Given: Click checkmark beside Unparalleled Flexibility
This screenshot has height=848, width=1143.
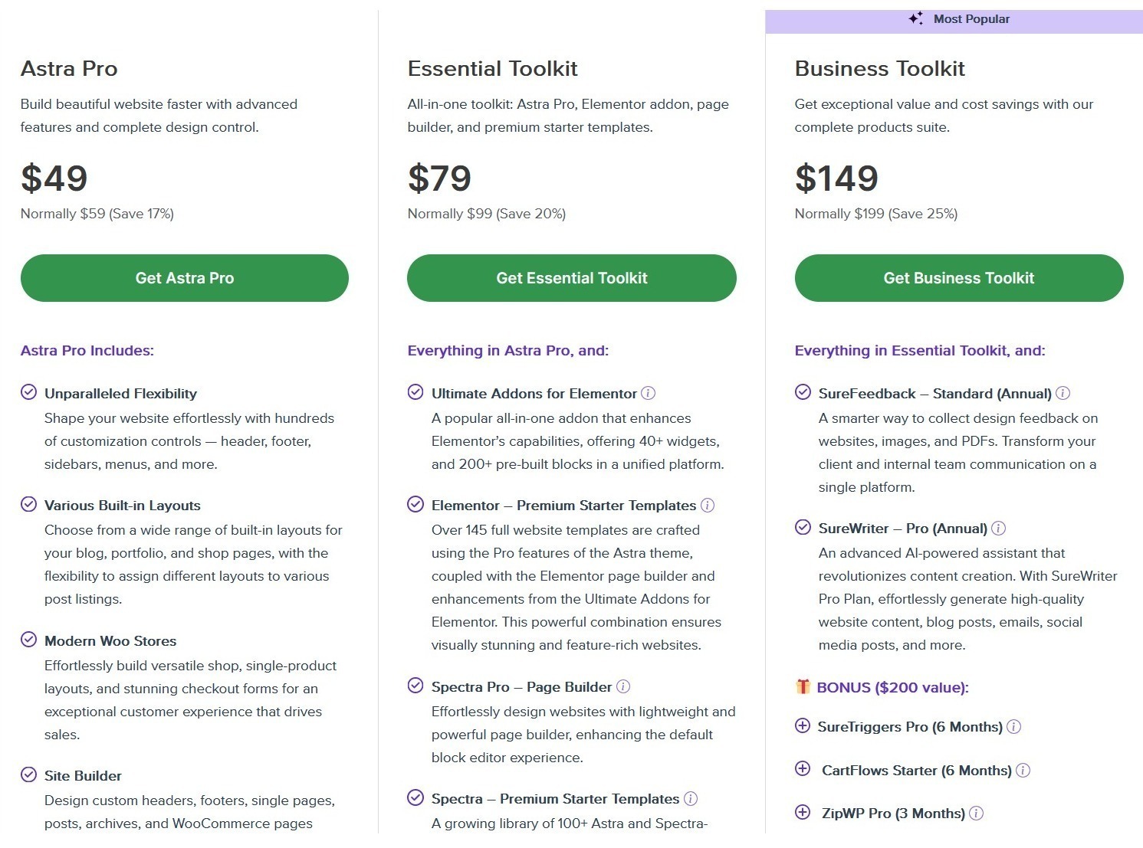Looking at the screenshot, I should click(x=28, y=392).
